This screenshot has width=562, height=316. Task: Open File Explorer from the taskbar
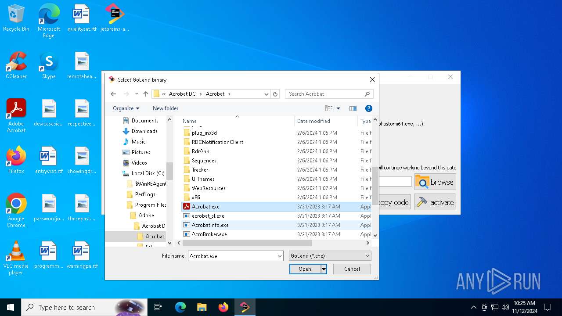click(x=202, y=307)
